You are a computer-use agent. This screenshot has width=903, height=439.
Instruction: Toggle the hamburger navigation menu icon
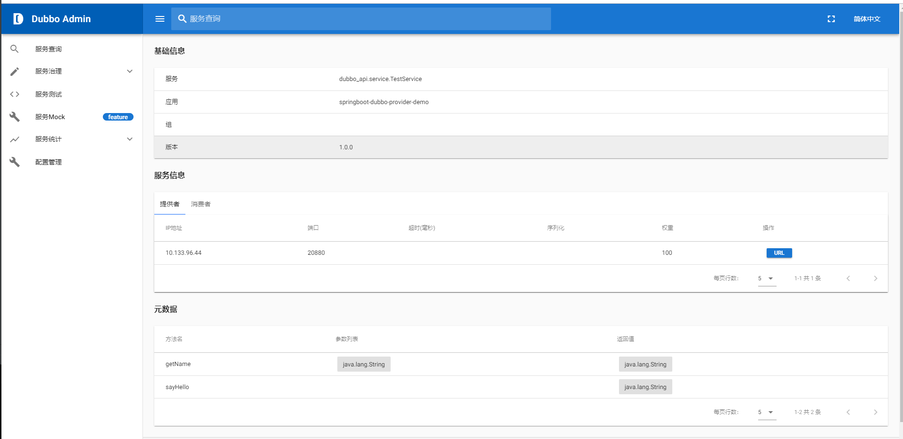(160, 19)
